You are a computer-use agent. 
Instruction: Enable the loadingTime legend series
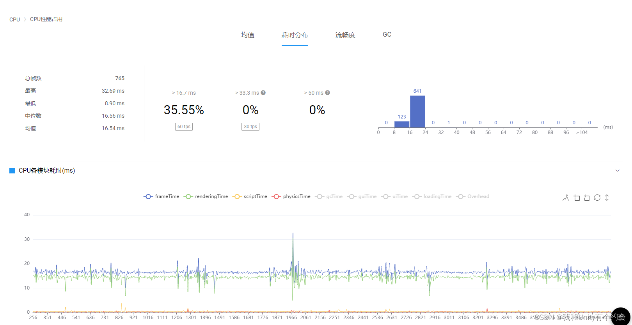tap(432, 196)
